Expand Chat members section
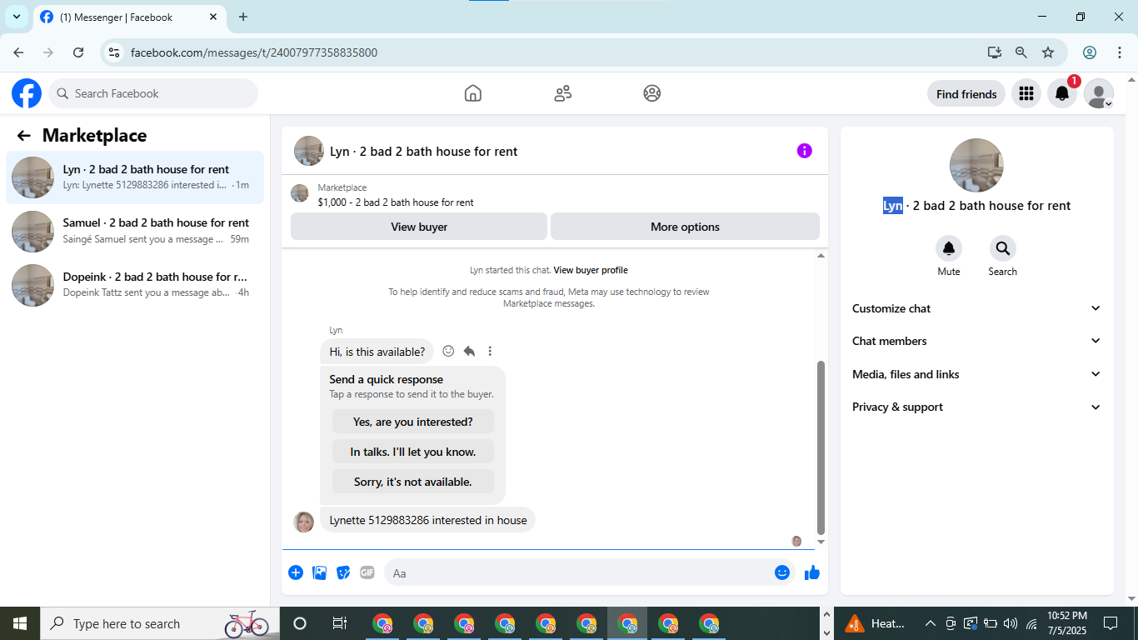 [976, 341]
